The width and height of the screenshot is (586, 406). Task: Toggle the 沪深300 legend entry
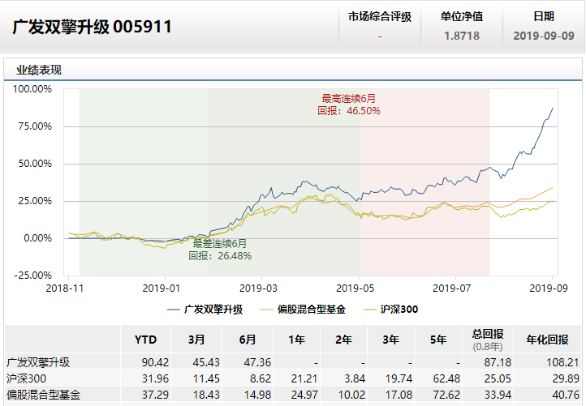(x=391, y=310)
